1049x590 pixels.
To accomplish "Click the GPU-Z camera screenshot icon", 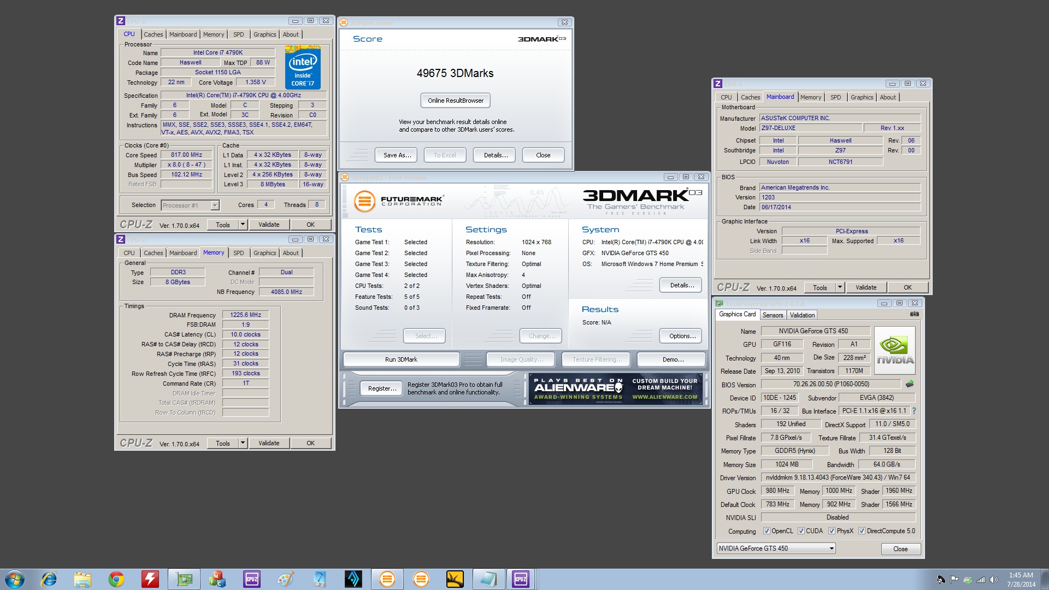I will (x=914, y=314).
